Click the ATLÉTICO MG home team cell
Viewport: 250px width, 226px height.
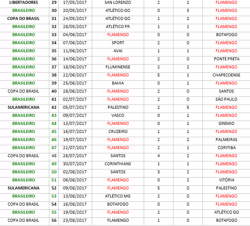click(118, 196)
